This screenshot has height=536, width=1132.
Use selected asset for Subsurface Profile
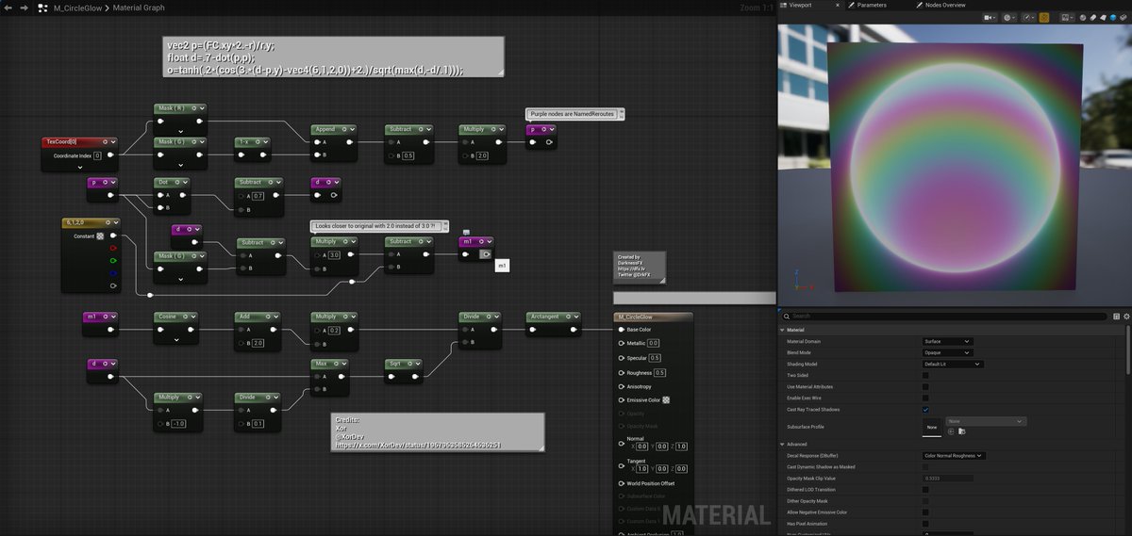click(x=951, y=431)
